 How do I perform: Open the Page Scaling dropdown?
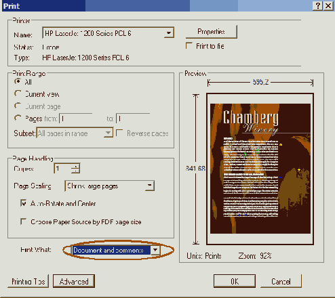point(149,186)
